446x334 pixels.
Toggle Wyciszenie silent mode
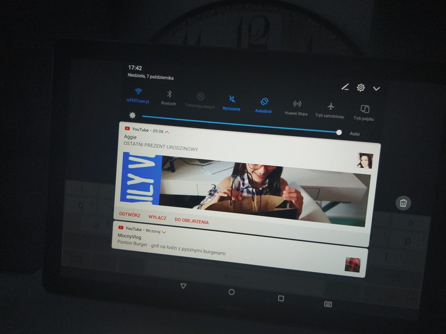[232, 100]
